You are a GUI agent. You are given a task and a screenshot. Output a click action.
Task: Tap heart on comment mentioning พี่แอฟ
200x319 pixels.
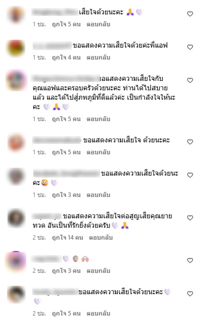(x=190, y=47)
